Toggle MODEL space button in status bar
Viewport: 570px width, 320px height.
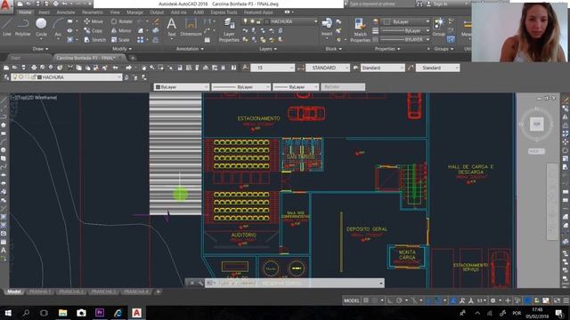click(x=352, y=300)
